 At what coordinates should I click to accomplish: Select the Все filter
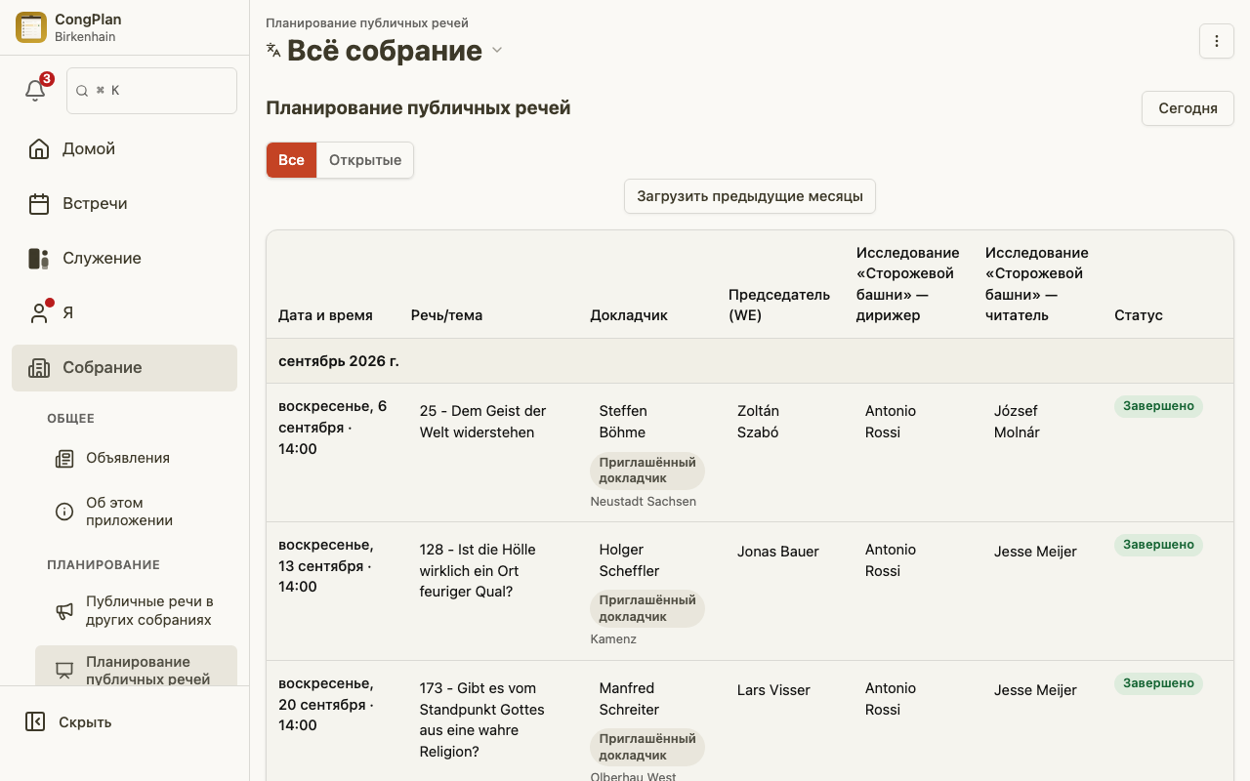[x=291, y=160]
